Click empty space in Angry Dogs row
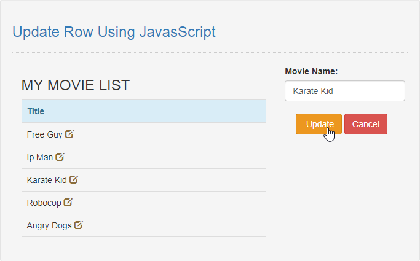This screenshot has width=420, height=261. coord(174,225)
